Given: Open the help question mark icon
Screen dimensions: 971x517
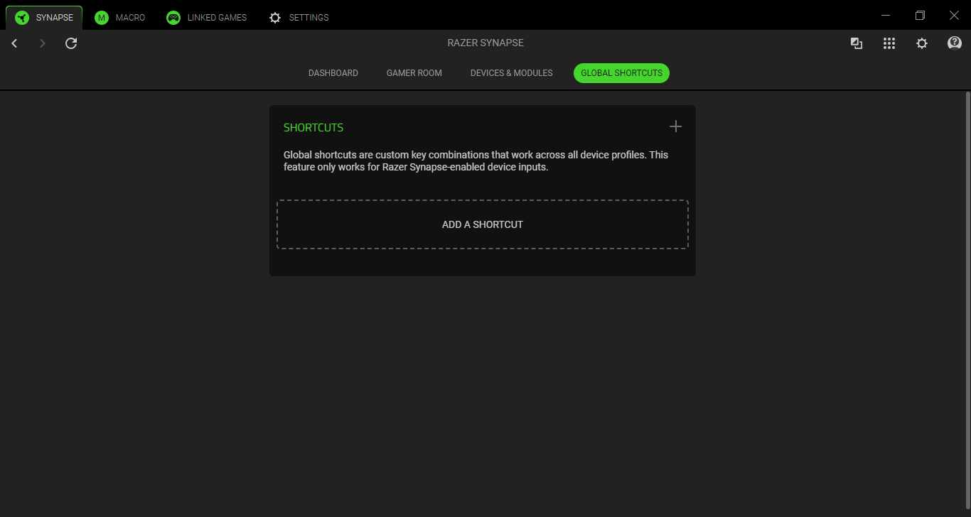Looking at the screenshot, I should click(x=954, y=43).
